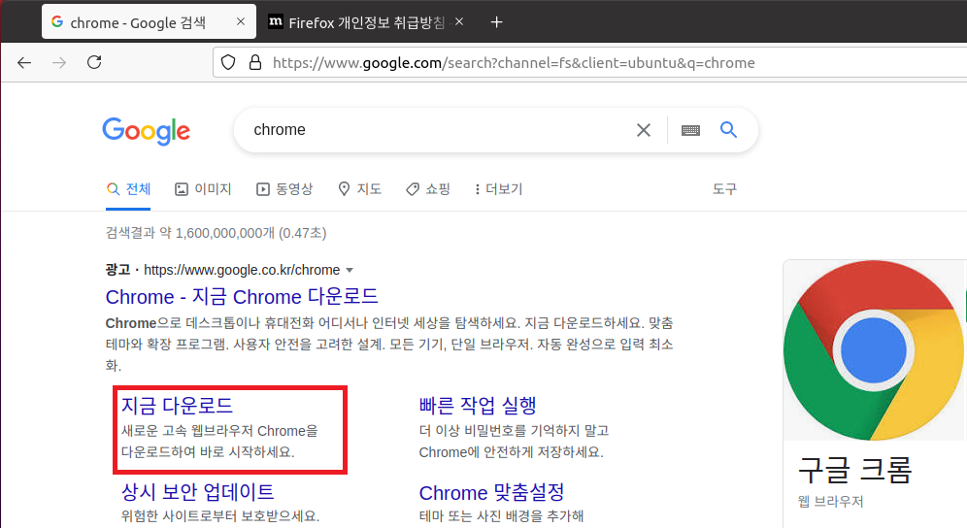Open the 더보기 menu

click(x=498, y=189)
